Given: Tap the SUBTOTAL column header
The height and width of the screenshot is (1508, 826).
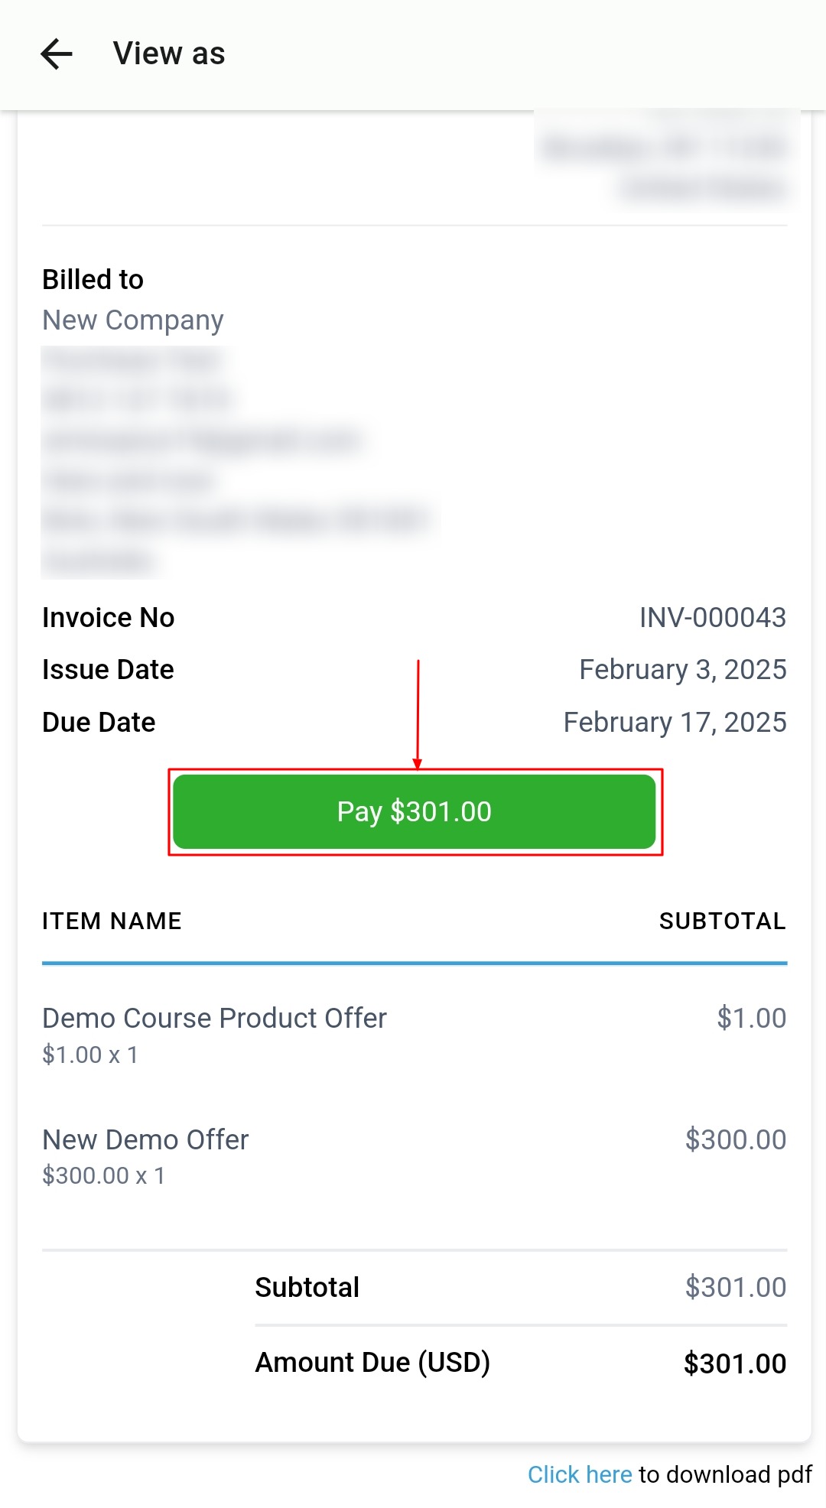Looking at the screenshot, I should (722, 921).
